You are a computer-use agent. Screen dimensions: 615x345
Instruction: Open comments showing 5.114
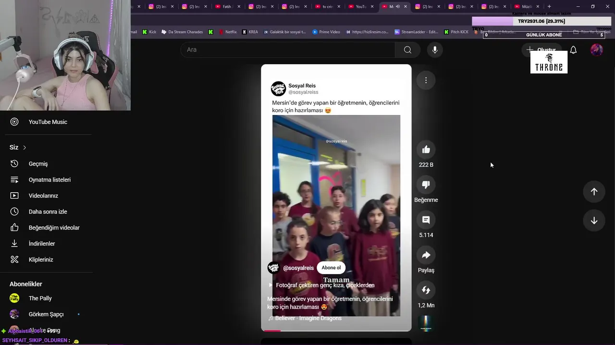coord(426,220)
